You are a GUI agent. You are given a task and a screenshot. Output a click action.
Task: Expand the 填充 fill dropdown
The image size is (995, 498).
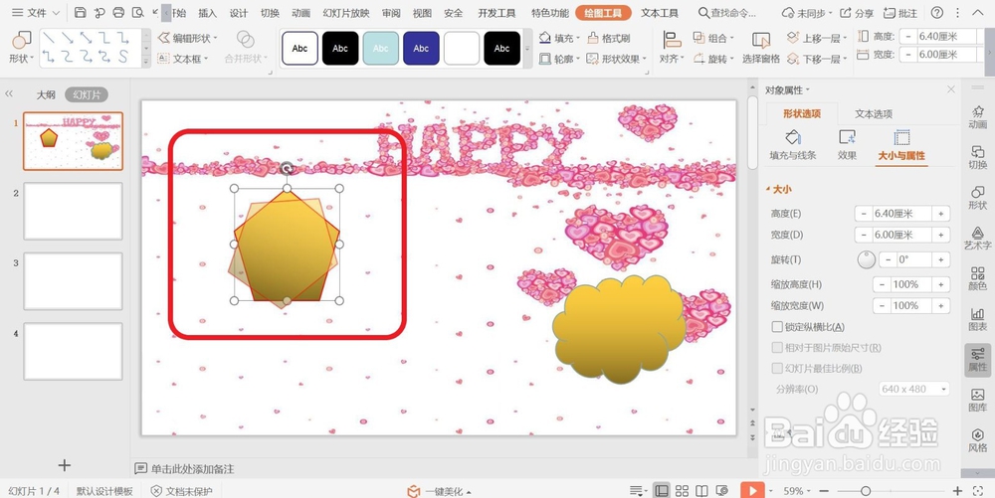coord(559,38)
